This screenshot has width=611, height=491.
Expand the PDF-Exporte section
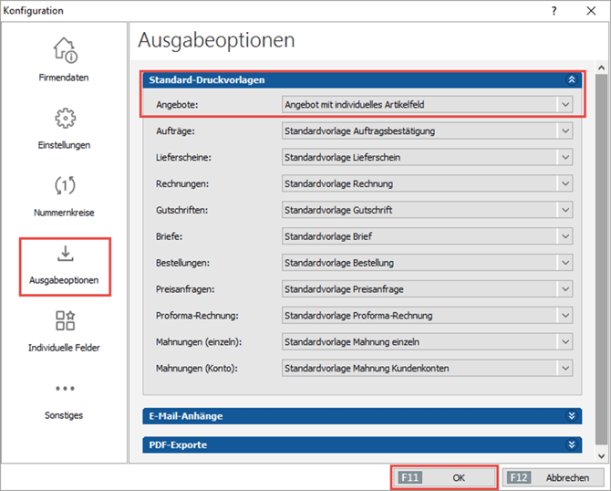coord(571,444)
